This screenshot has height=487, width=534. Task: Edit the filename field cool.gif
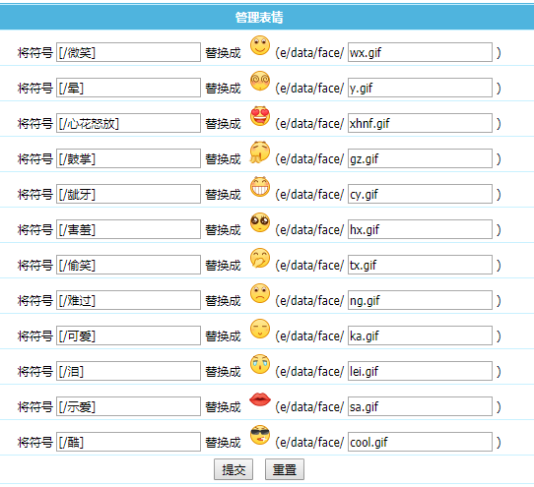point(420,442)
